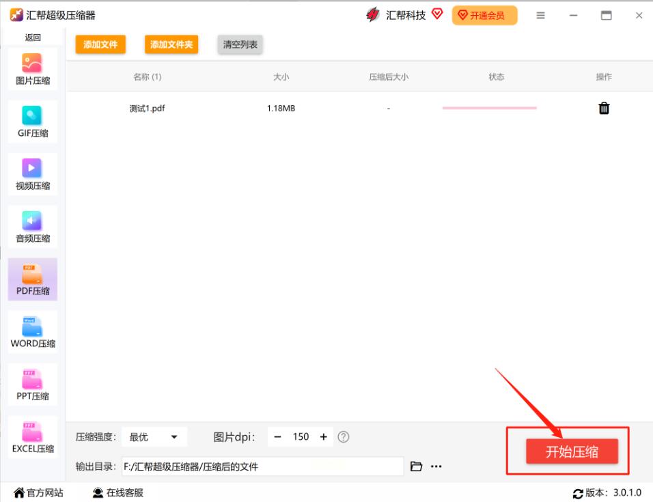Open the PPT压缩 tool
653x502 pixels.
tap(33, 385)
